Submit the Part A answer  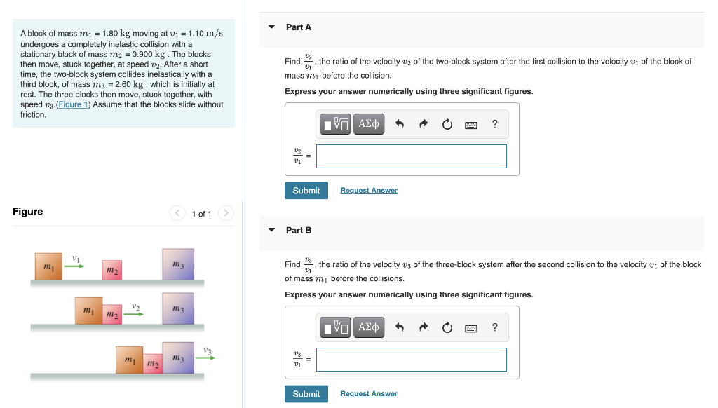(x=306, y=190)
